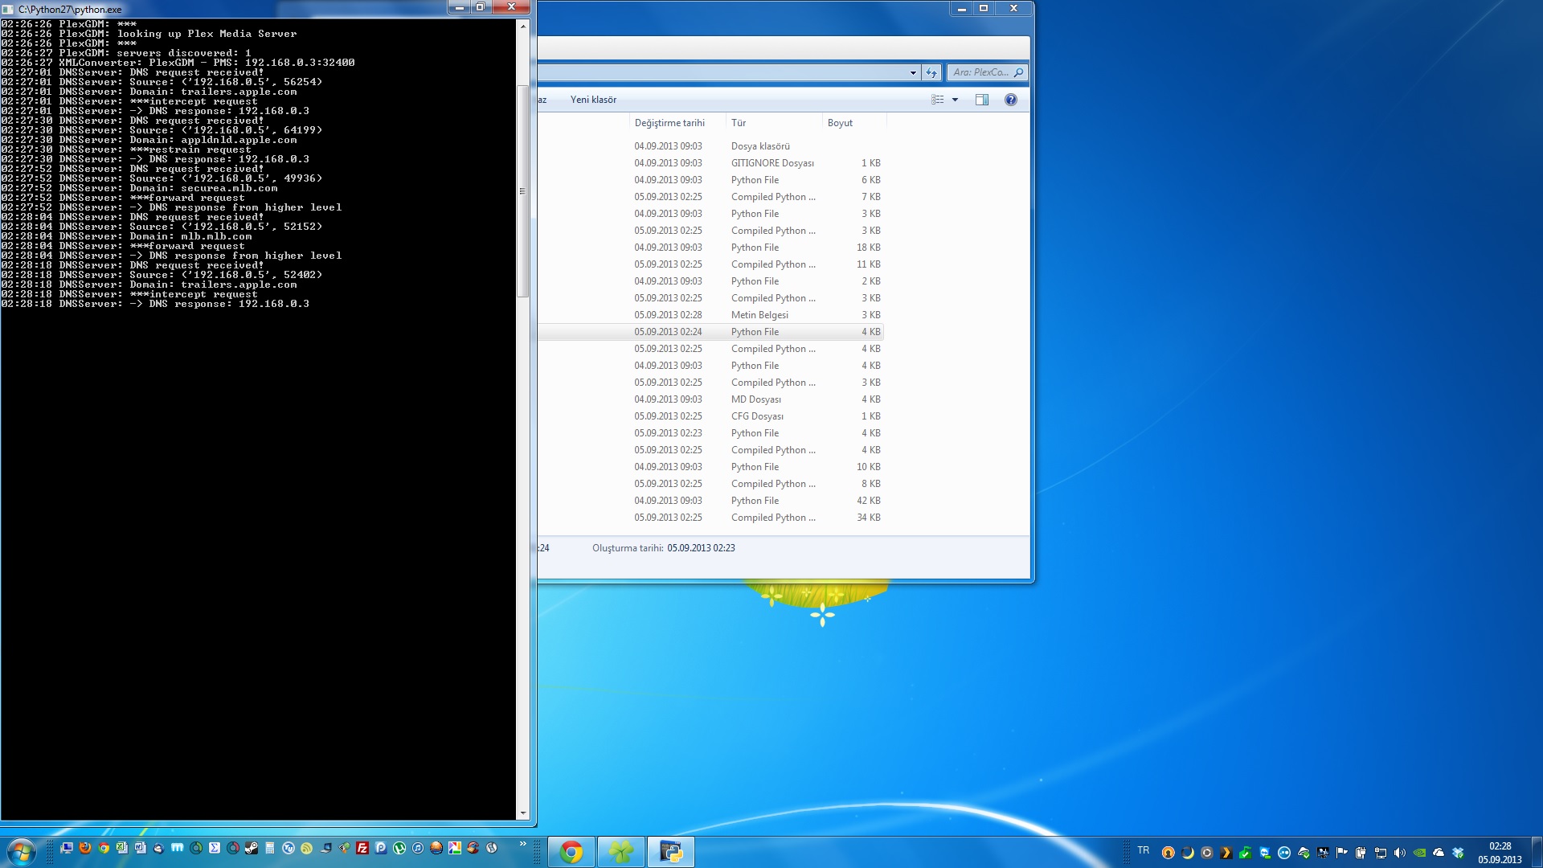
Task: Launch uTorrent from the quick launch bar
Action: 399,848
